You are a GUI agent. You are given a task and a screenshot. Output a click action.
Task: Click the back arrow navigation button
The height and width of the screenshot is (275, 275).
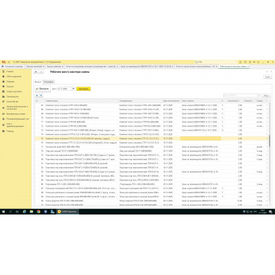coord(36,71)
